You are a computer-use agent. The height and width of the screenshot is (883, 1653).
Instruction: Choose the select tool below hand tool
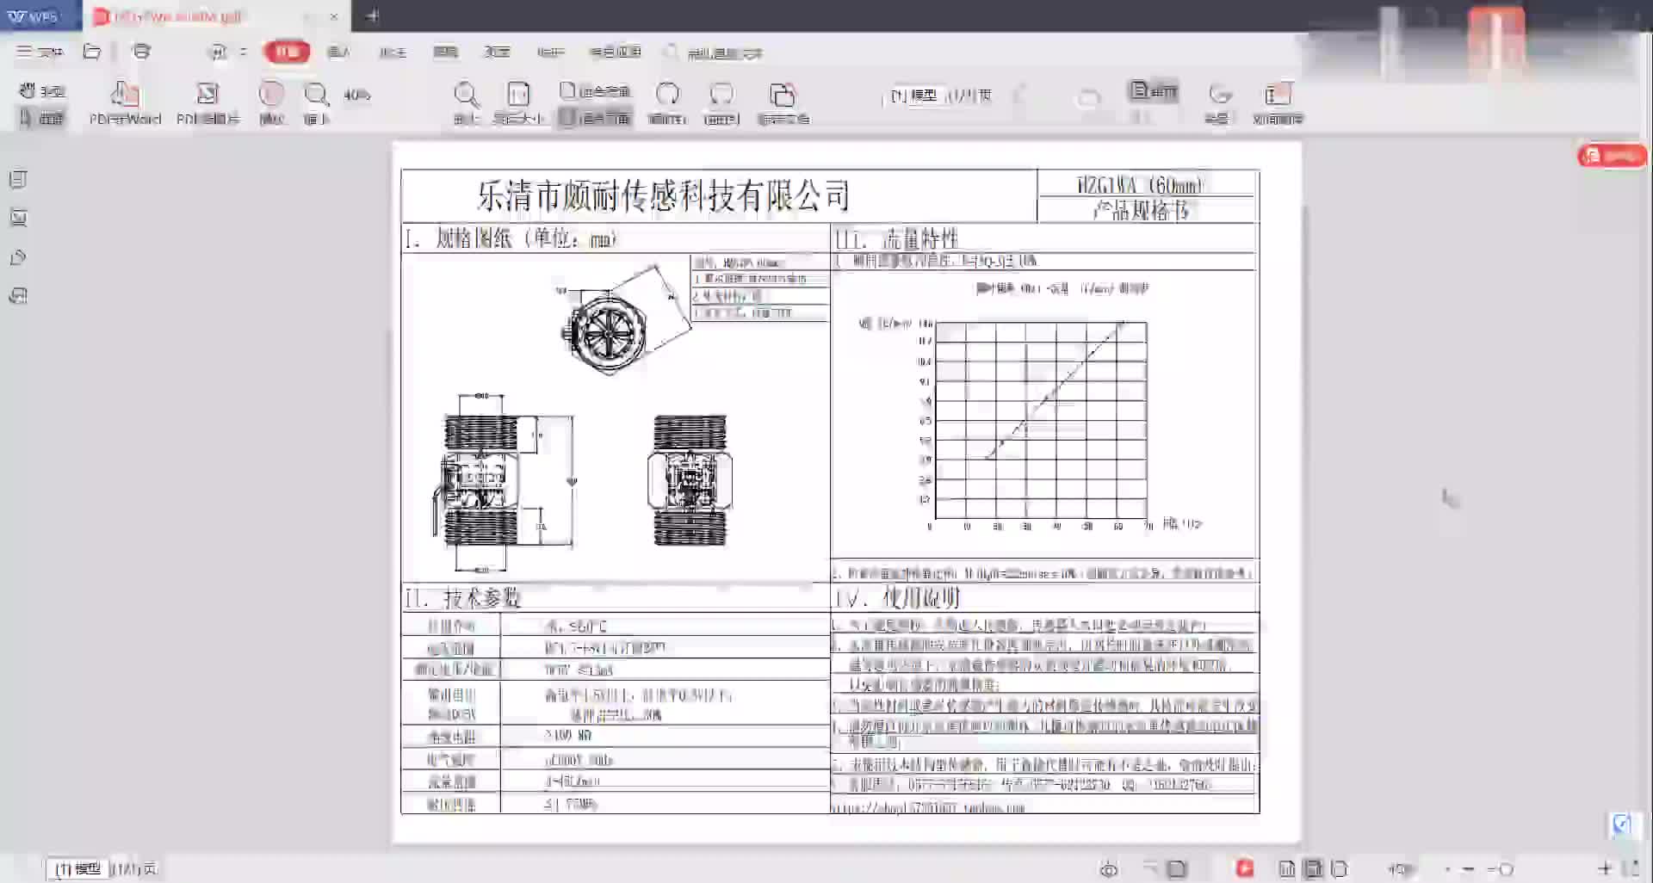pos(42,118)
